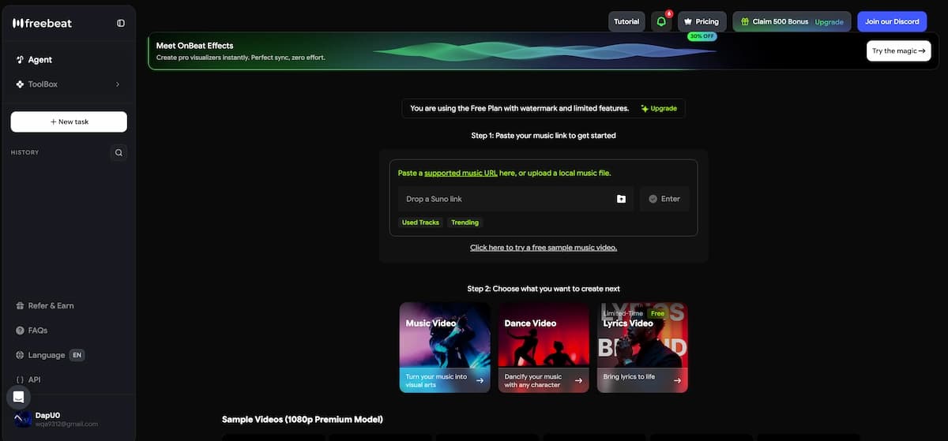The height and width of the screenshot is (441, 948).
Task: Choose the Lyrics Video card
Action: coord(642,347)
